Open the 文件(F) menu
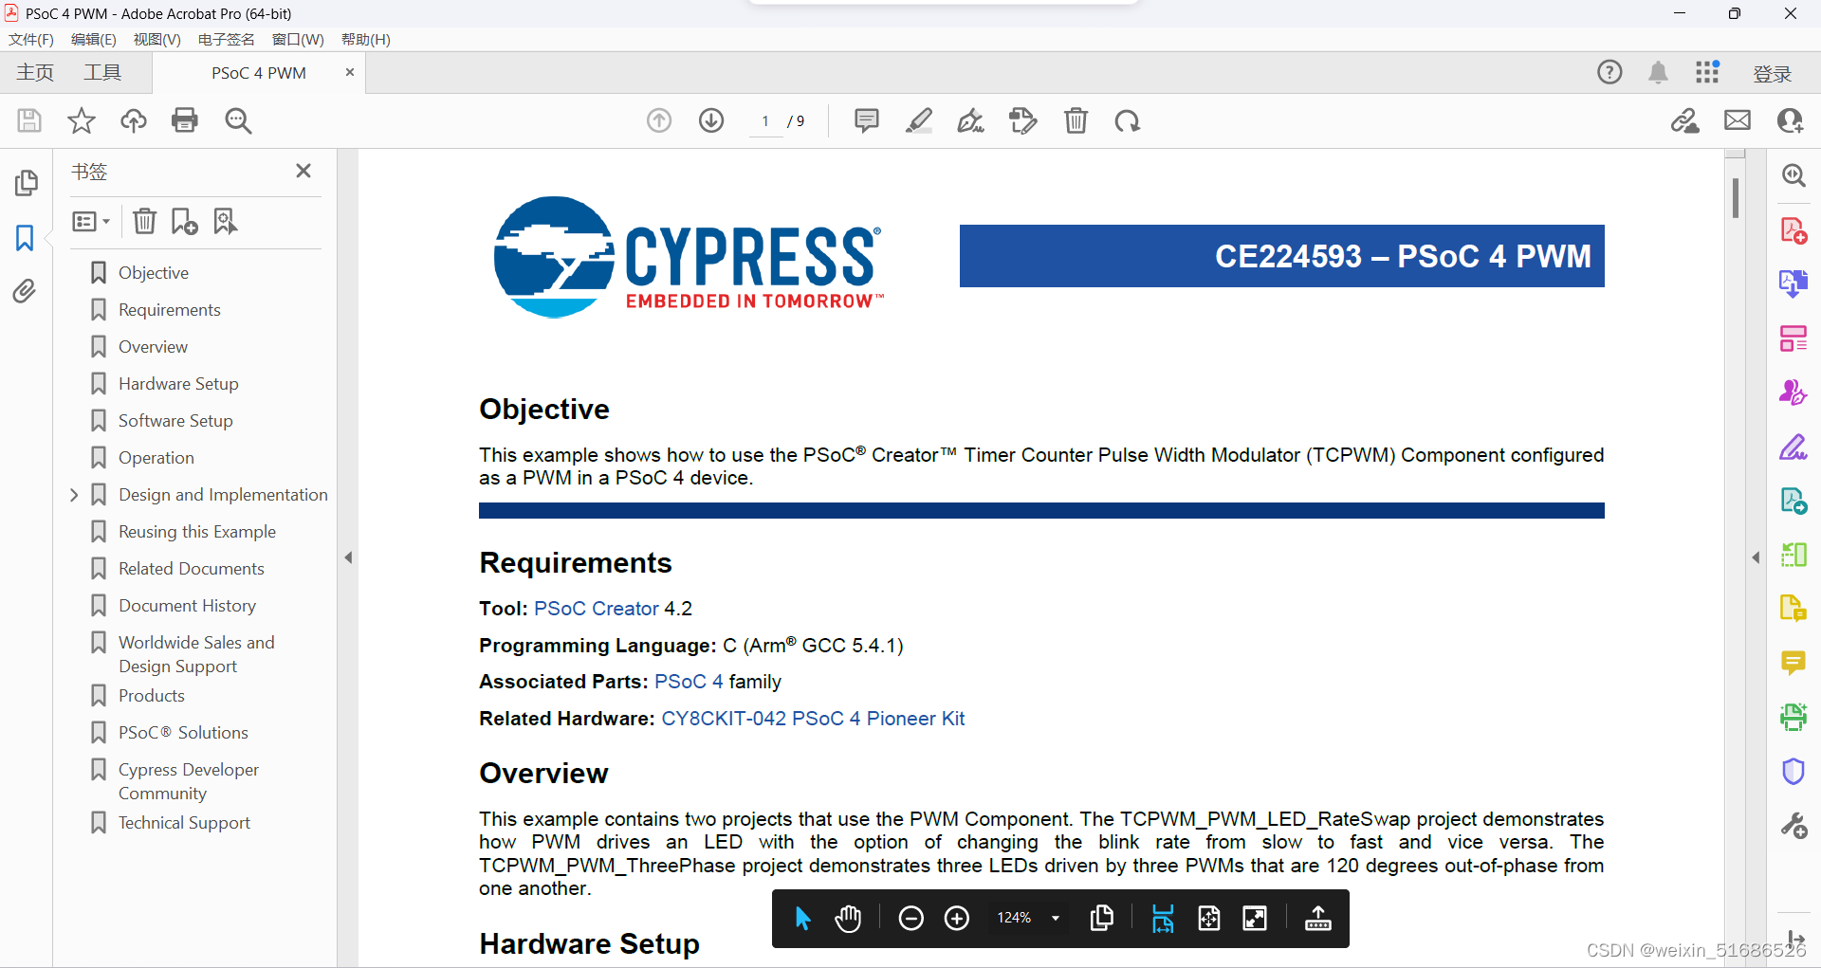The image size is (1821, 968). (x=31, y=39)
